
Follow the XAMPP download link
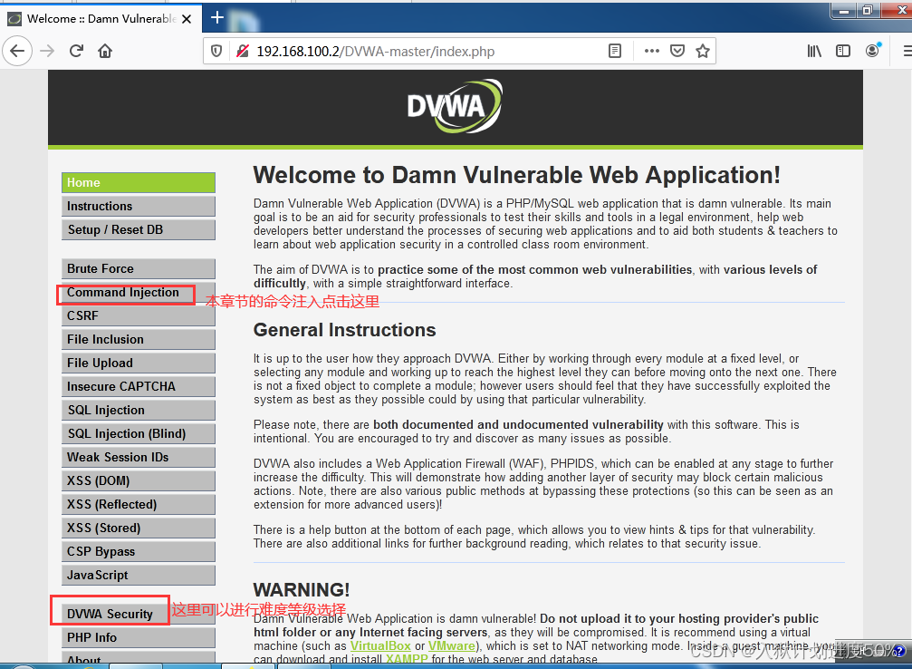click(407, 659)
